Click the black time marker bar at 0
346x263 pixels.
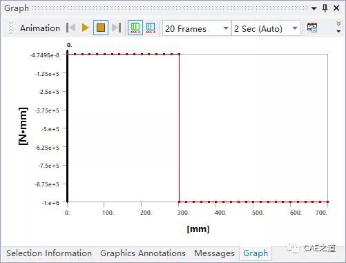(68, 126)
